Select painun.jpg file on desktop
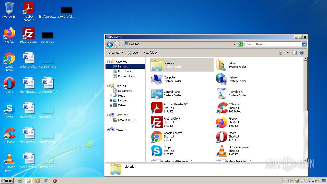This screenshot has height=184, width=327. coord(48,37)
